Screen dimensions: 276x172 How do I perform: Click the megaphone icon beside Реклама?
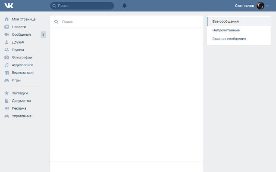6,108
